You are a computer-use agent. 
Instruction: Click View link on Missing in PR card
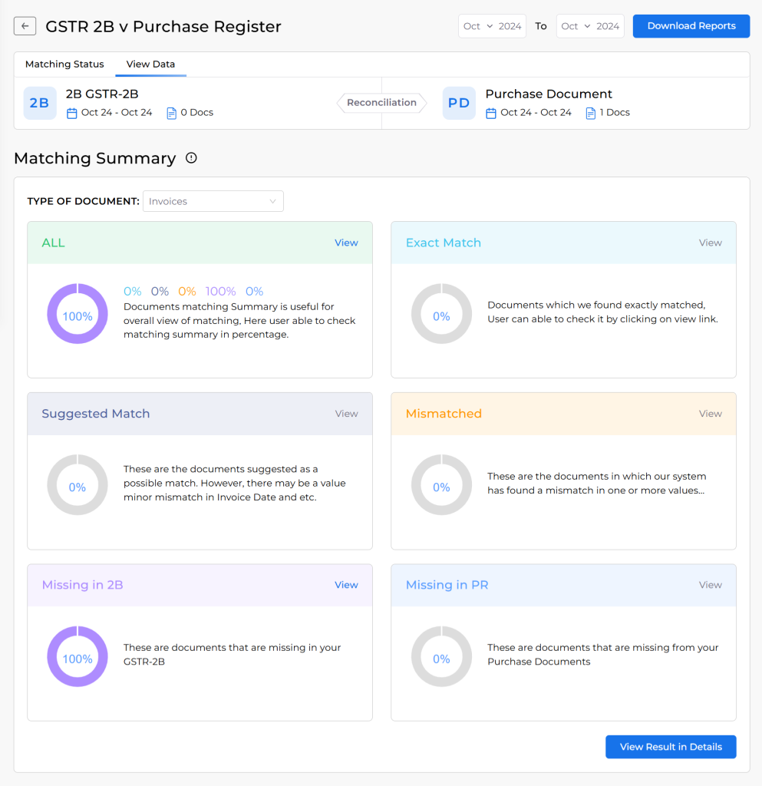(711, 585)
